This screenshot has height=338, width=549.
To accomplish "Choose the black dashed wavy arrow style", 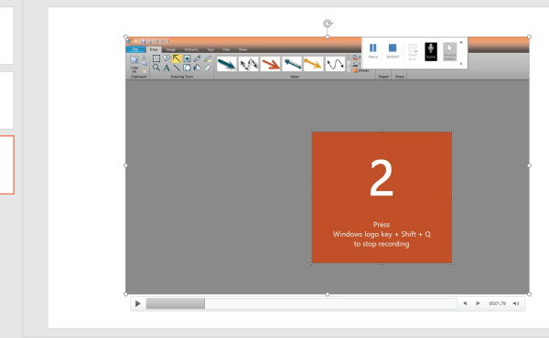I will (x=248, y=64).
